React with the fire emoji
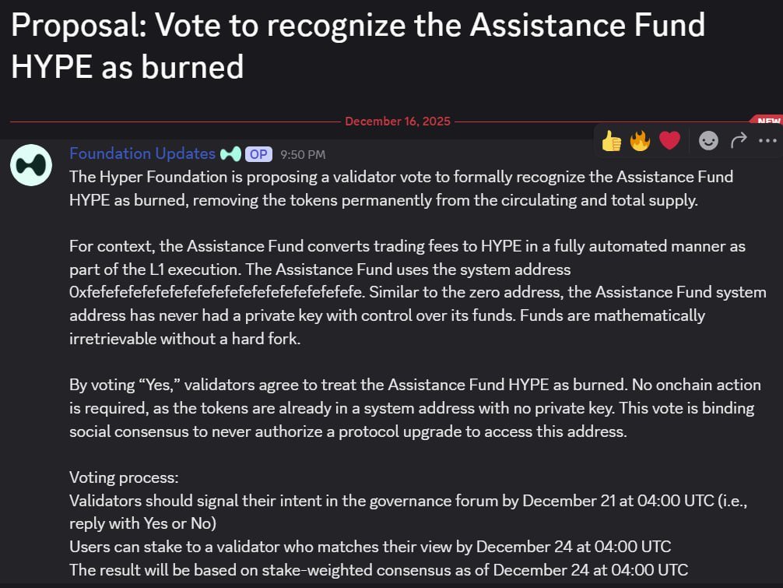 pos(641,141)
